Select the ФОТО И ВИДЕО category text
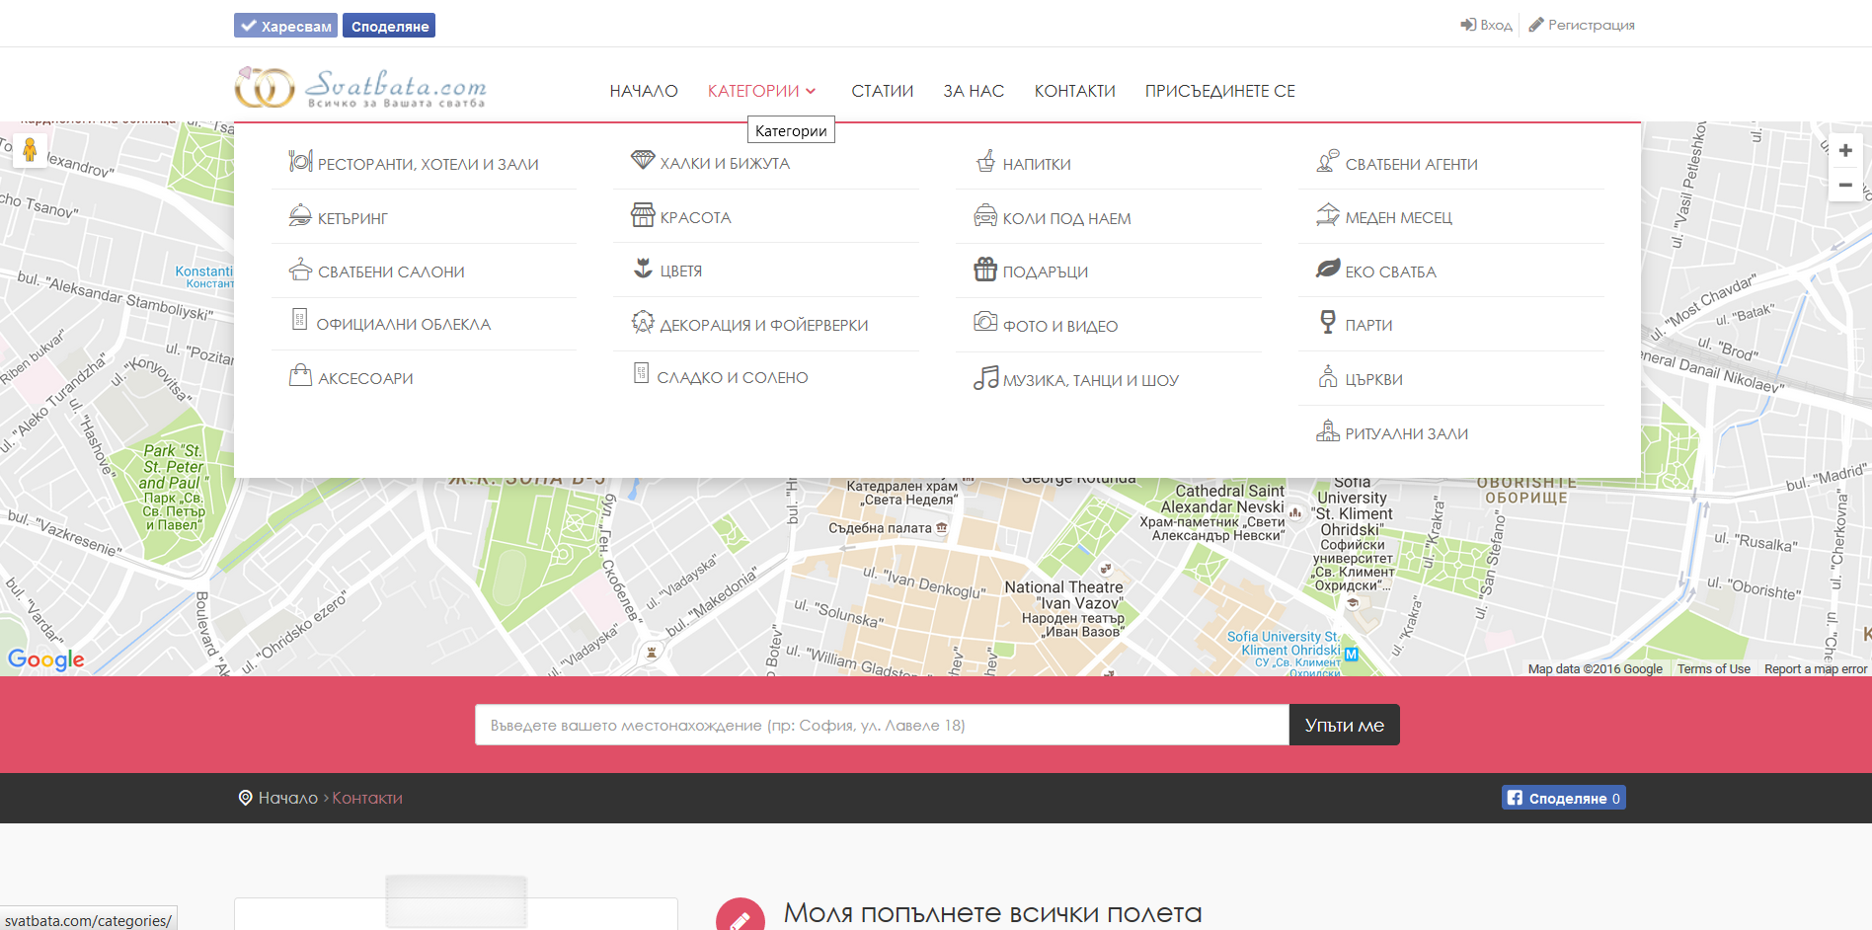The height and width of the screenshot is (930, 1872). point(1060,326)
